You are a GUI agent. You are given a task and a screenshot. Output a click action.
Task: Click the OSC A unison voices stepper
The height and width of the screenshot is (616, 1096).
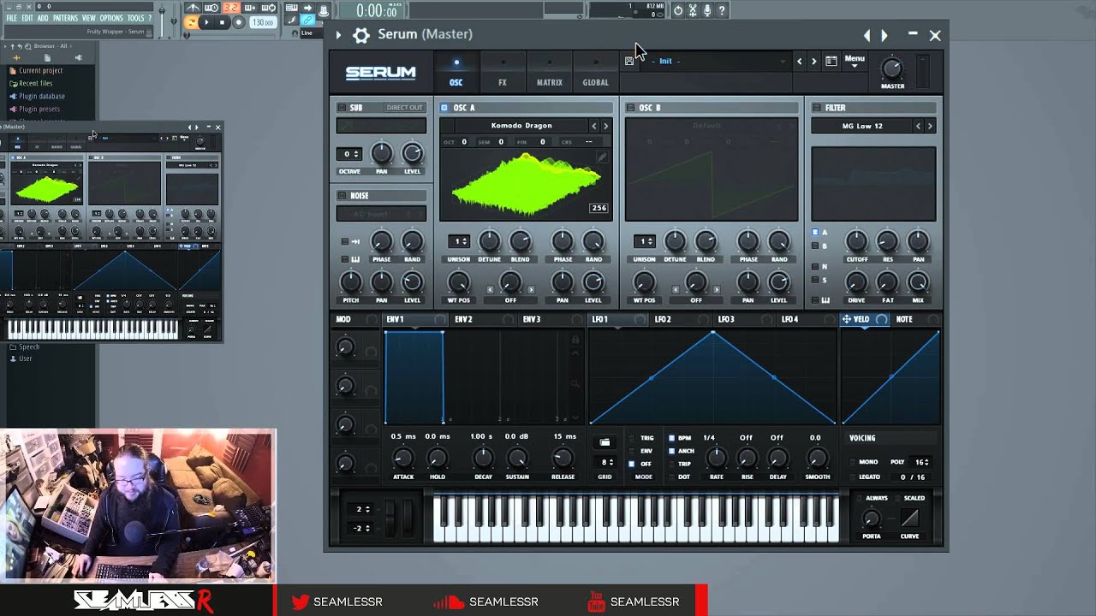[459, 241]
